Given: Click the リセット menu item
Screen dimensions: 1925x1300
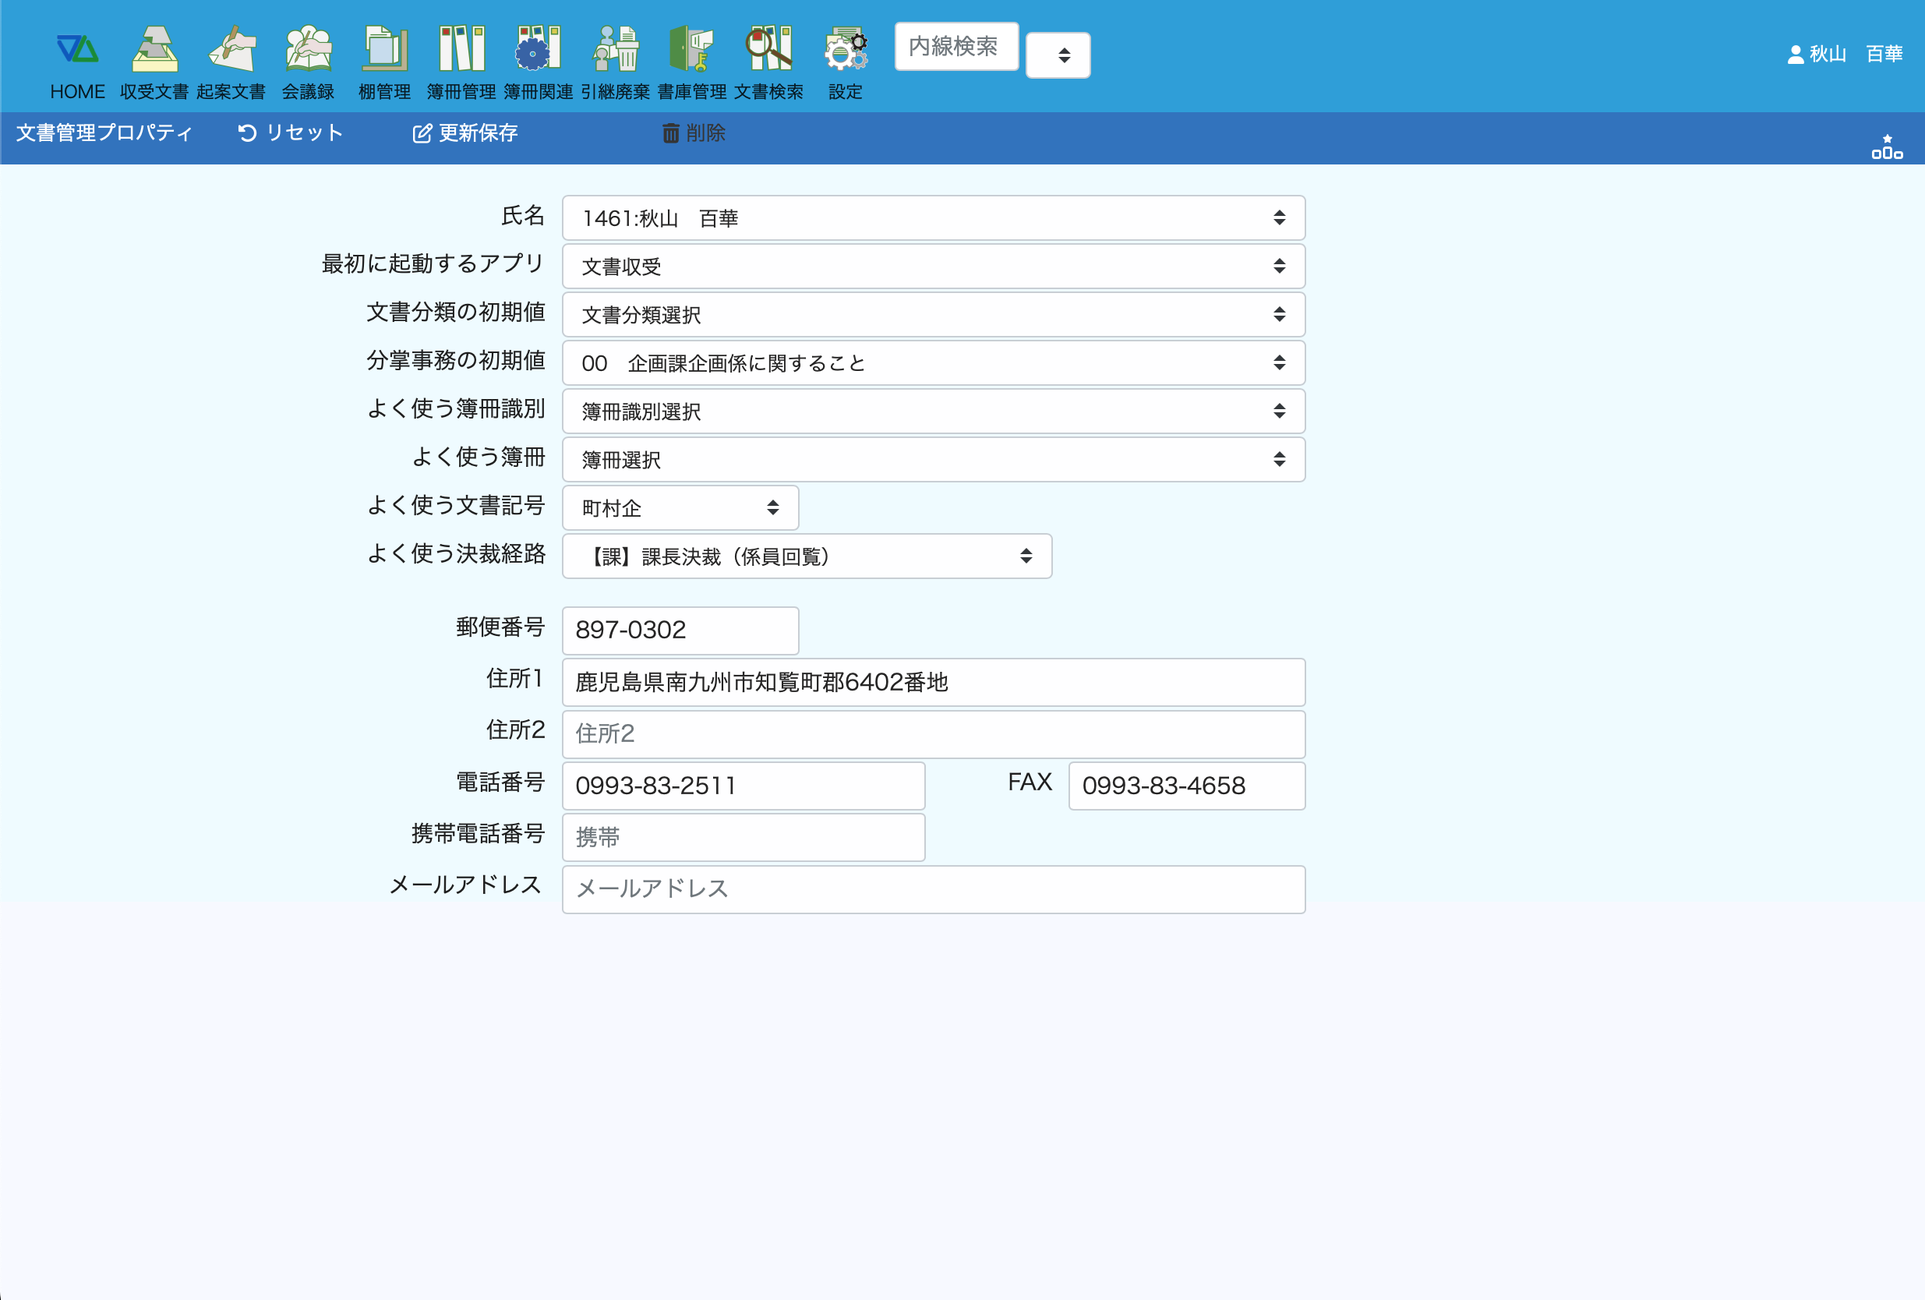Looking at the screenshot, I should tap(291, 132).
